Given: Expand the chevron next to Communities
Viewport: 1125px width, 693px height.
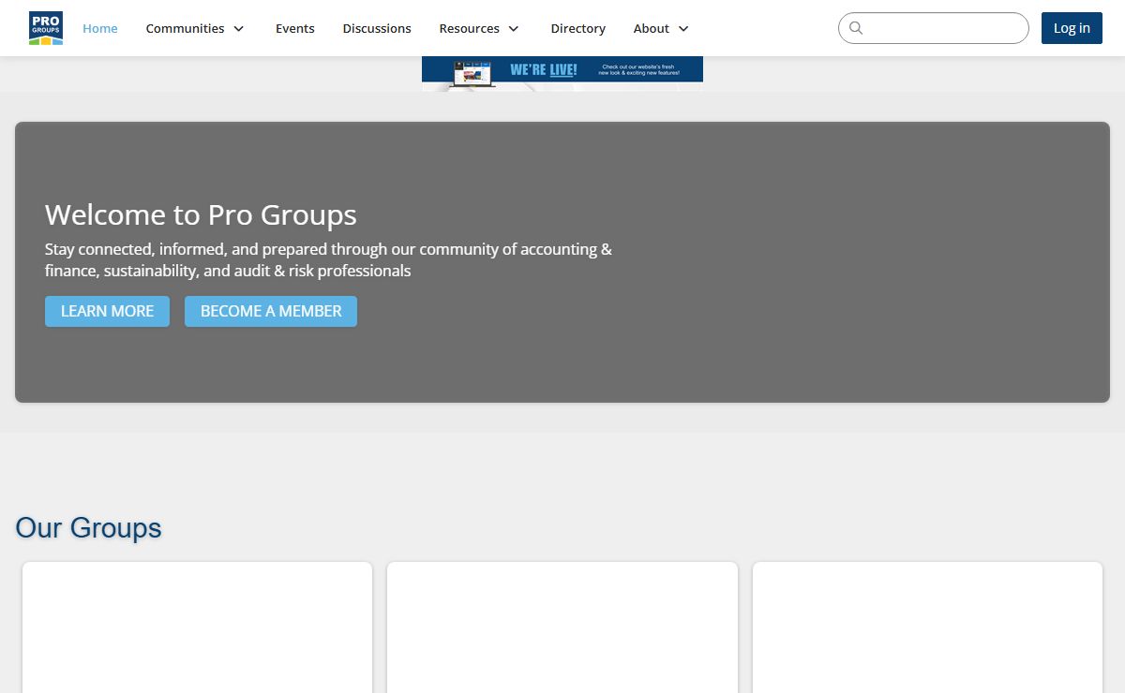Looking at the screenshot, I should point(238,29).
